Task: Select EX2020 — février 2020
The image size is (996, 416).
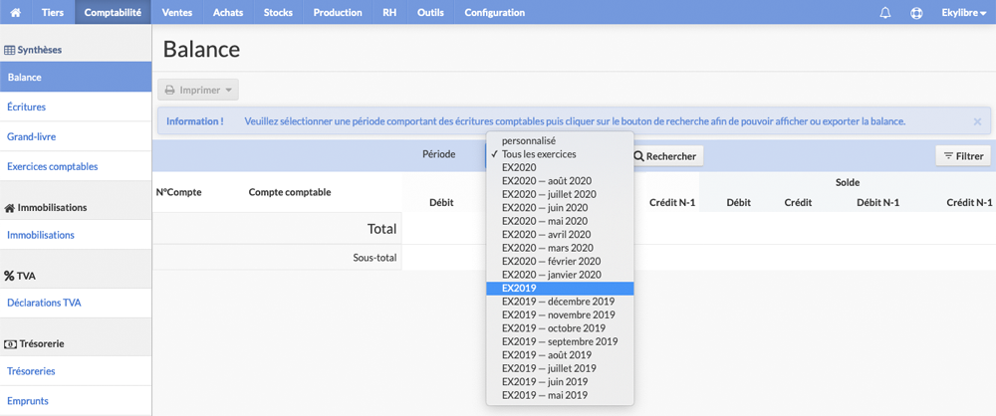Action: (560, 261)
